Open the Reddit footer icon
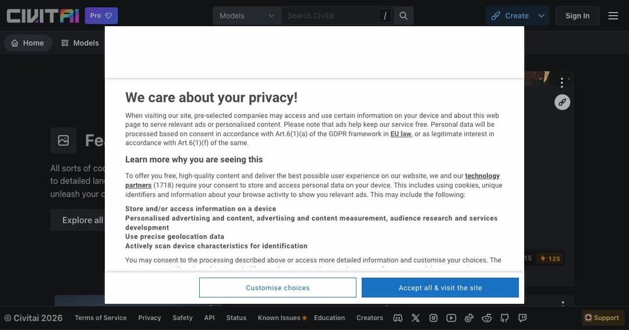 coord(486,318)
